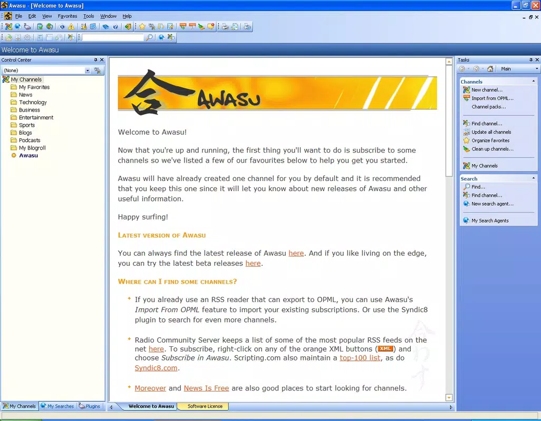Click the yellow warning triangle toolbar icon
The image size is (541, 421).
click(x=71, y=26)
